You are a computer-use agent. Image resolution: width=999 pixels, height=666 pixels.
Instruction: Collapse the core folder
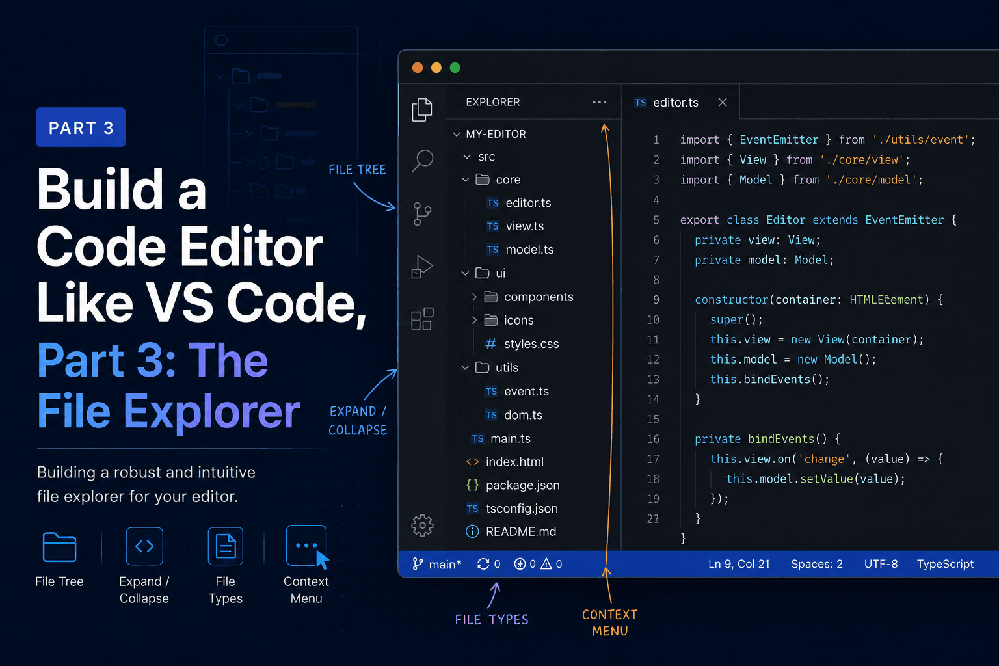tap(465, 180)
